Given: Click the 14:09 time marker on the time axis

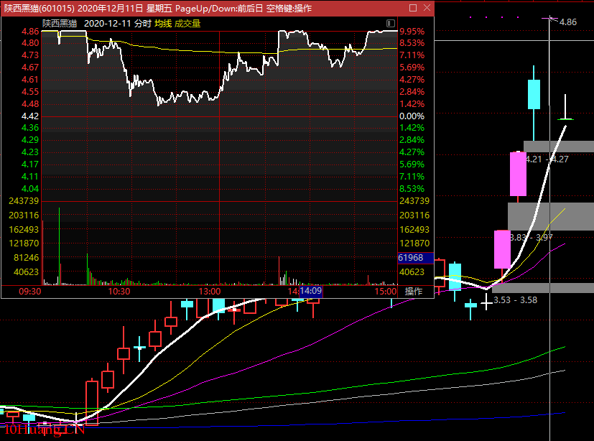Looking at the screenshot, I should [310, 292].
